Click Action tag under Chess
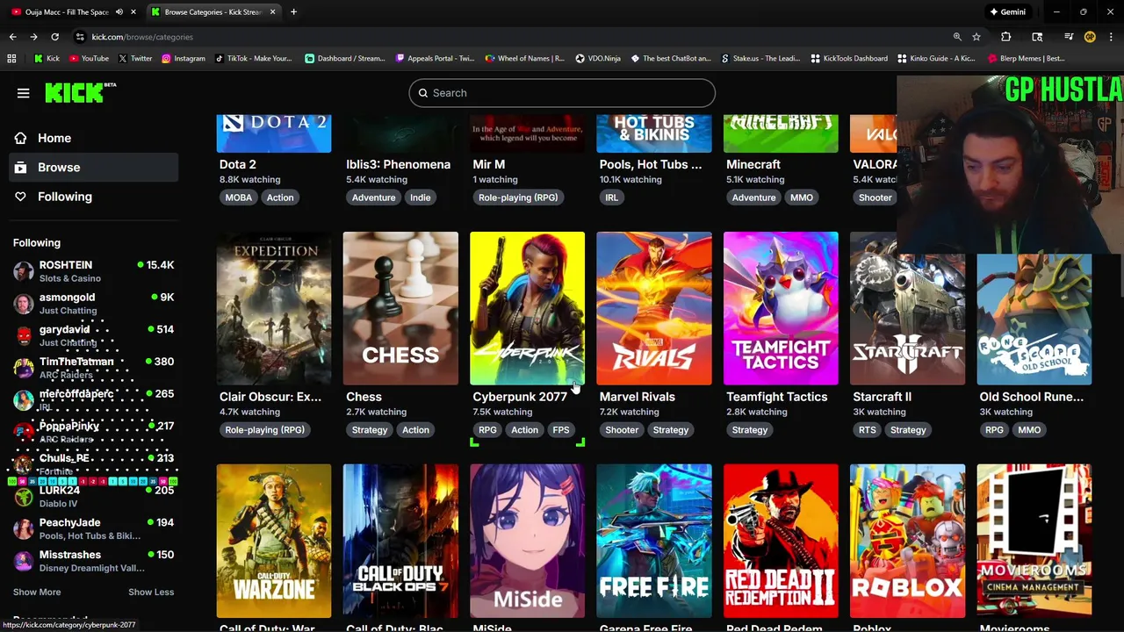 tap(415, 430)
